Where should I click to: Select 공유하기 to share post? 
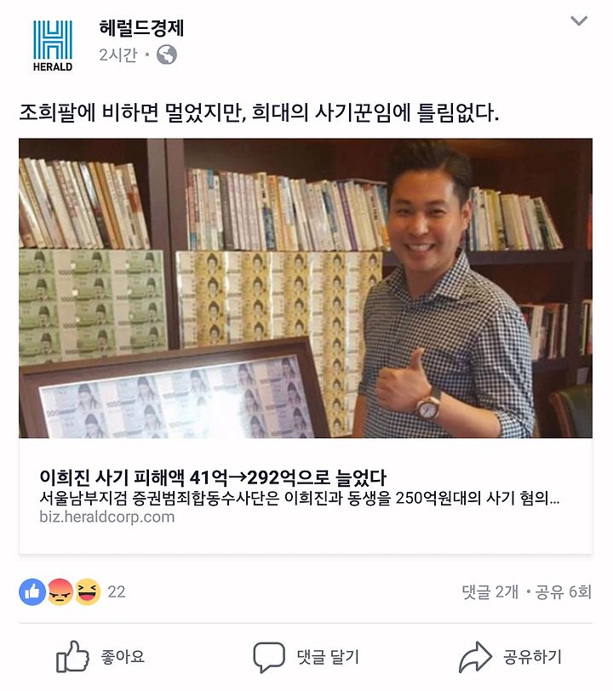(x=532, y=657)
